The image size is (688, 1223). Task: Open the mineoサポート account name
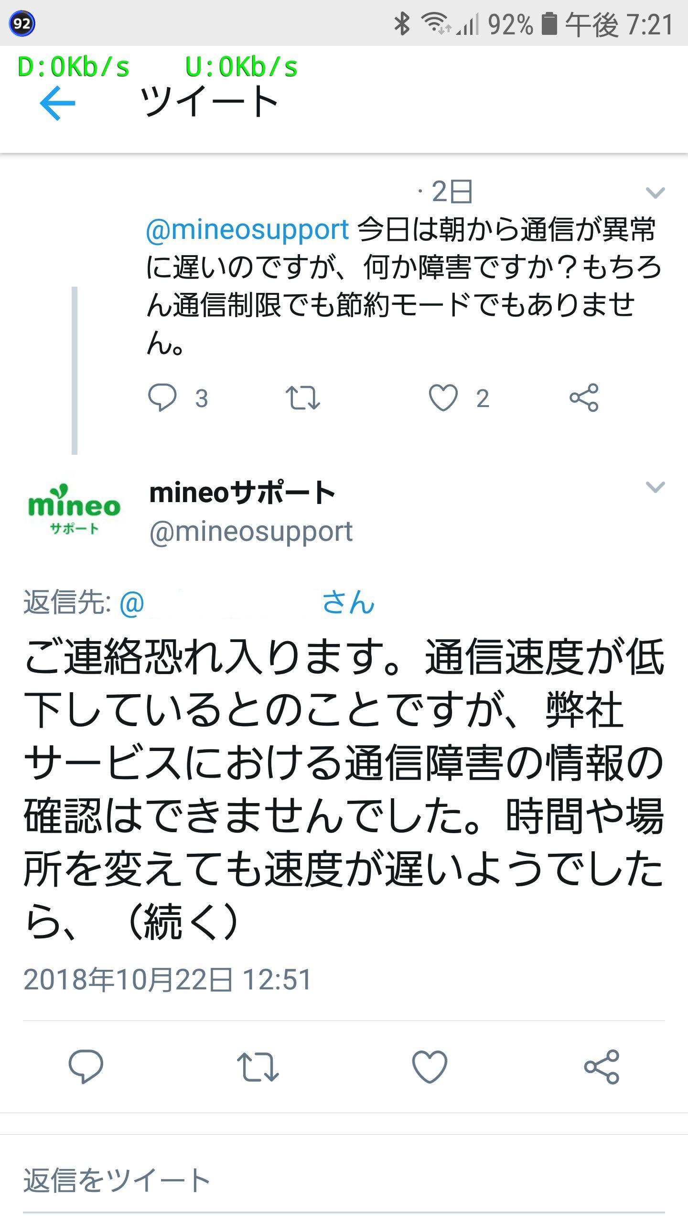(242, 493)
